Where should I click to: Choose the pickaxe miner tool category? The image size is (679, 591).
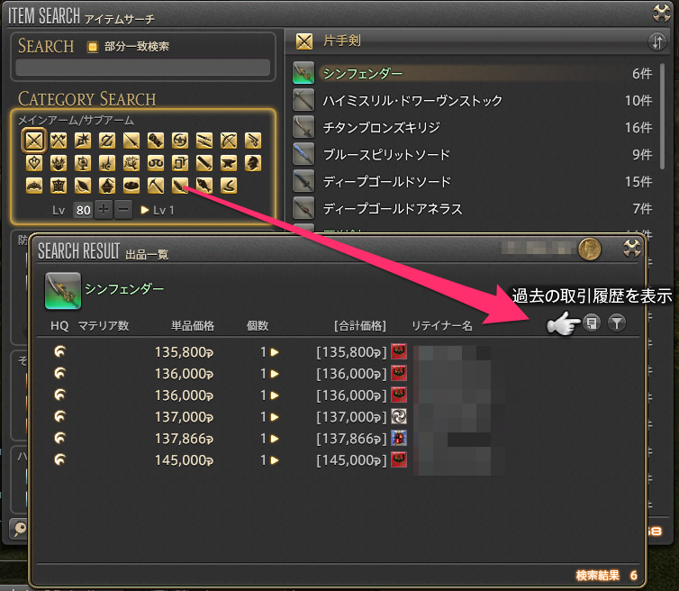coord(156,186)
